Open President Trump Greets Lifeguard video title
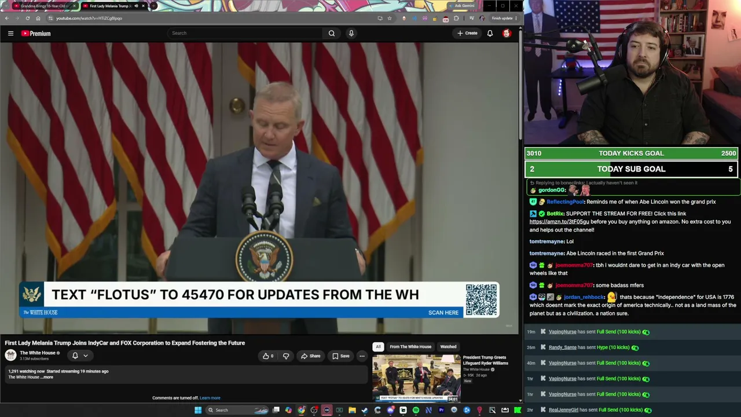741x417 pixels. pyautogui.click(x=485, y=360)
